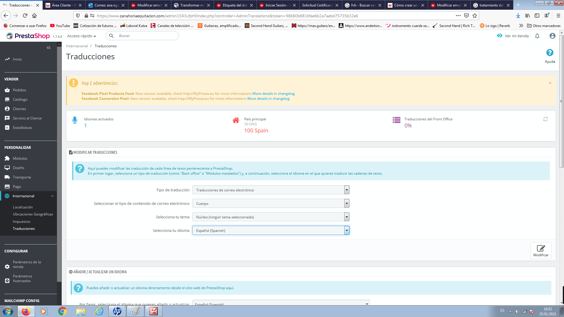564x317 pixels.
Task: Open the HP app in taskbar
Action: tap(117, 311)
